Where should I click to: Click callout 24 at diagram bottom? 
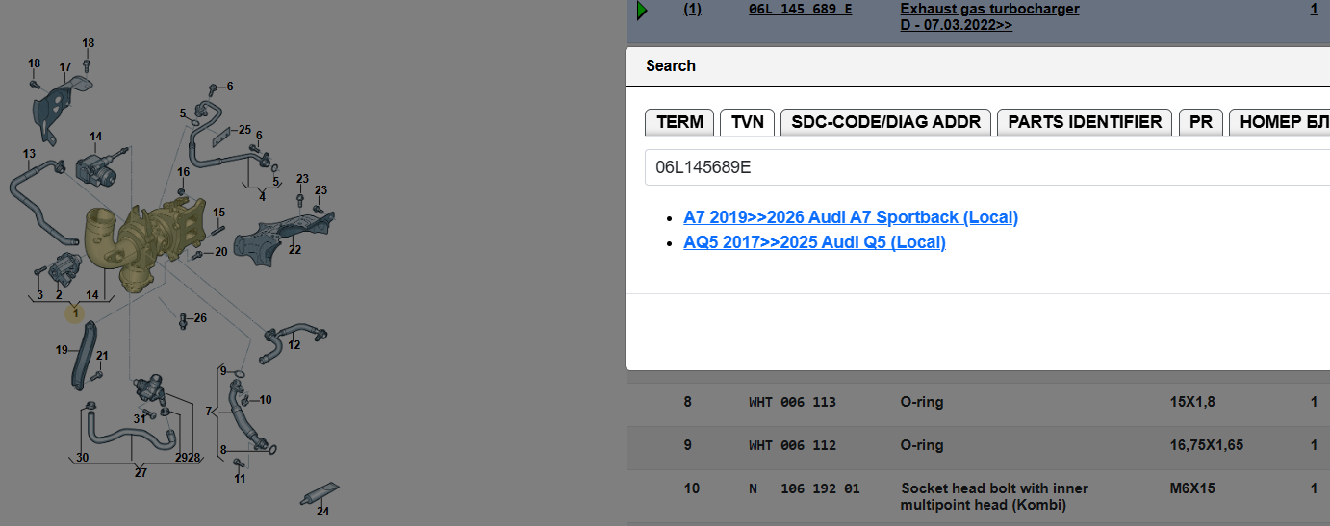pyautogui.click(x=322, y=511)
